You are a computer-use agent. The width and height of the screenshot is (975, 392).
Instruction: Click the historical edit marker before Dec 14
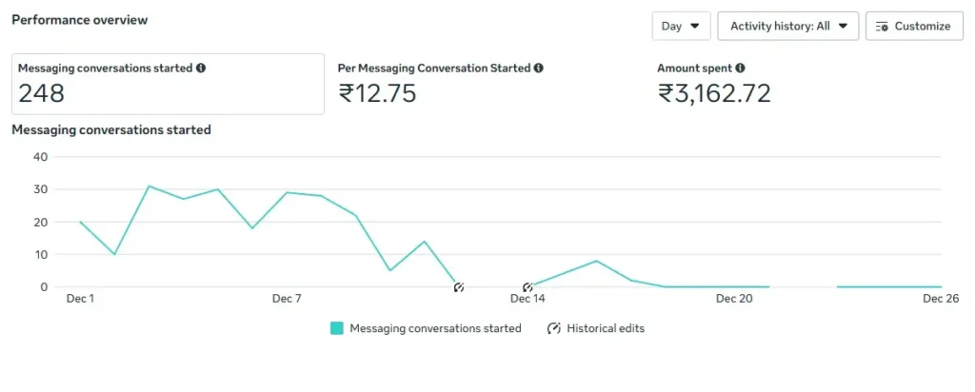[x=527, y=286]
